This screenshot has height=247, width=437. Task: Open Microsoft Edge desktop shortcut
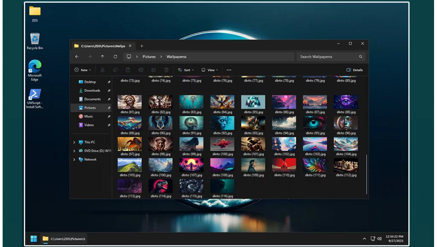point(35,69)
